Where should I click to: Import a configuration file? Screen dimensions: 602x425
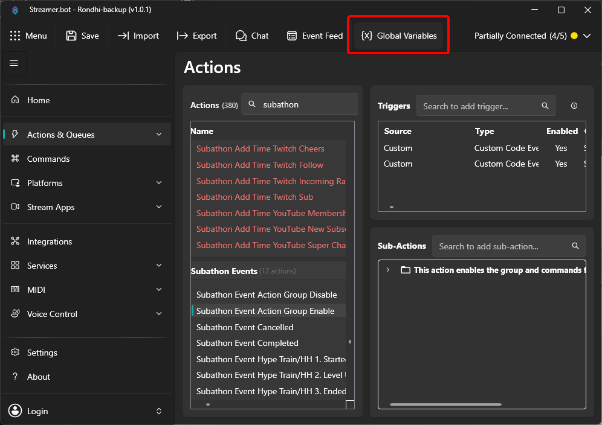138,35
